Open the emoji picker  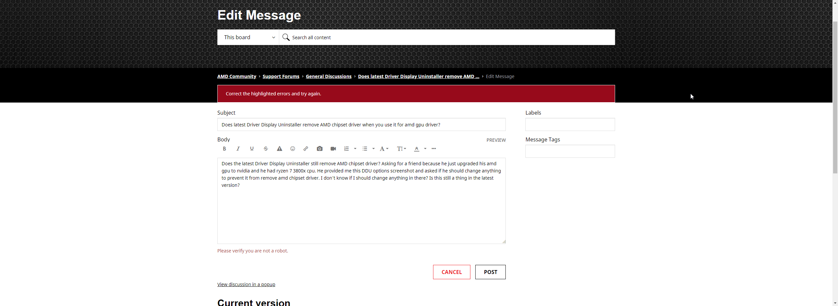point(293,149)
